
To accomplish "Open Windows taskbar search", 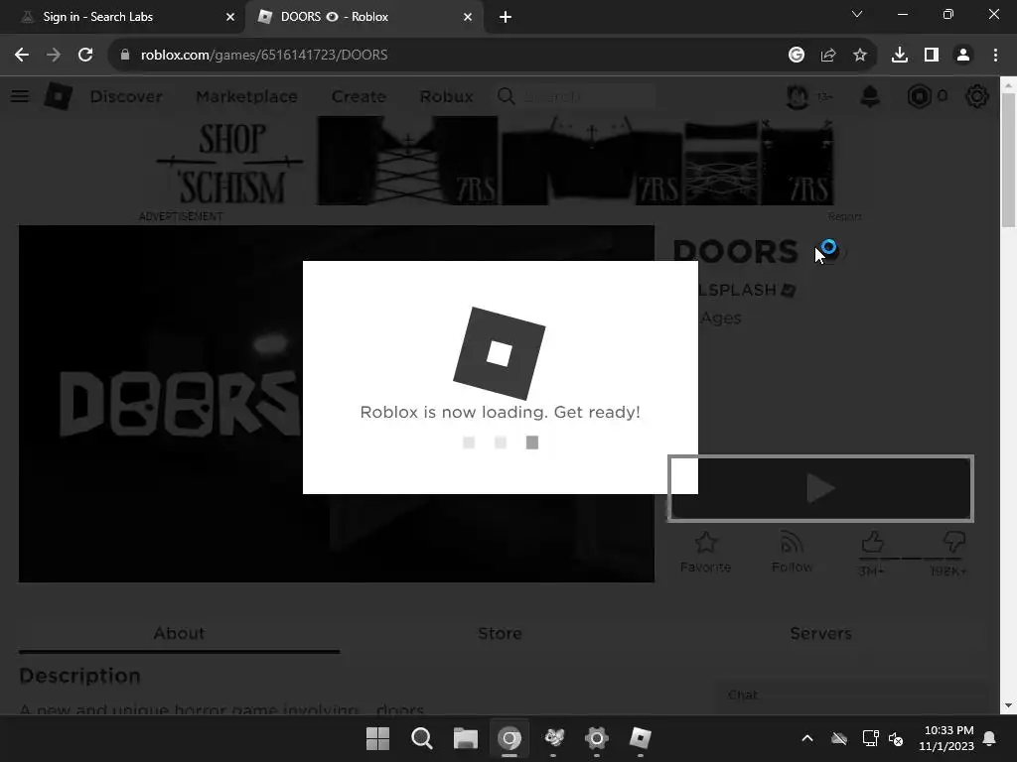I will pyautogui.click(x=421, y=738).
